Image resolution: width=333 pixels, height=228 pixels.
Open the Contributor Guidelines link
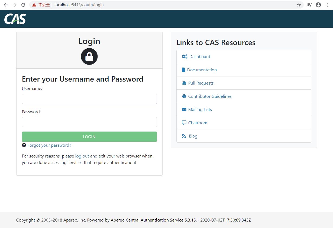point(210,96)
